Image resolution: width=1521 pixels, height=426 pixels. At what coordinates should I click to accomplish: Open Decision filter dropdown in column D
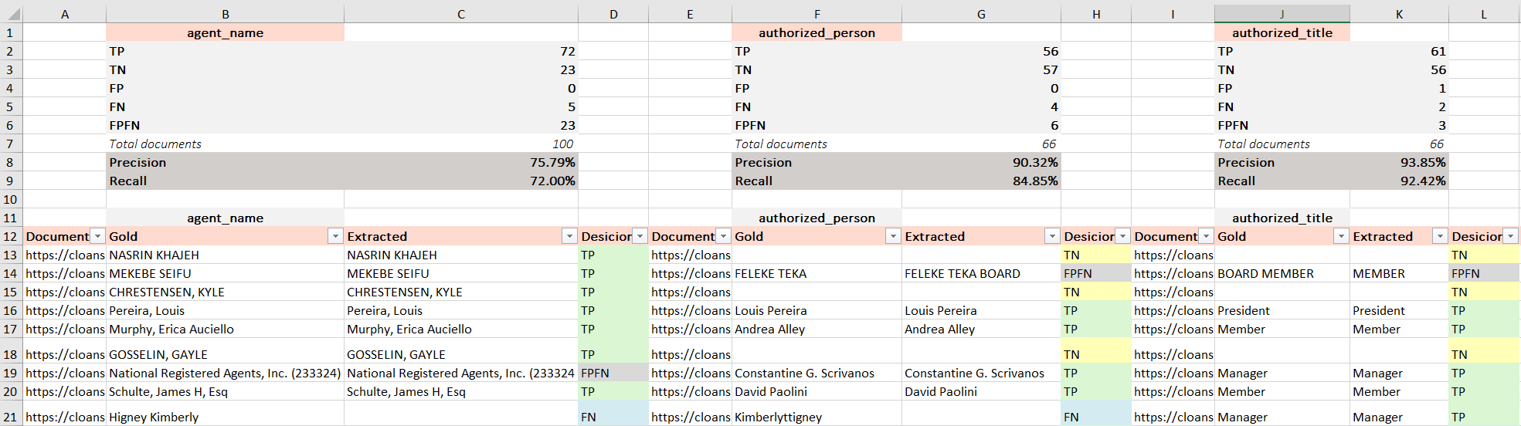(x=640, y=236)
